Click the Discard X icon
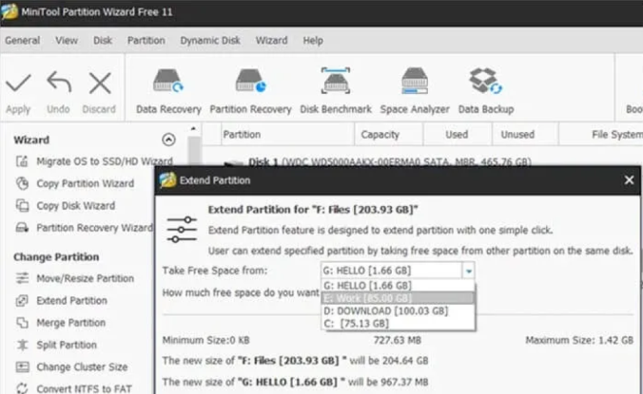Viewport: 643px width, 394px height. coord(100,83)
